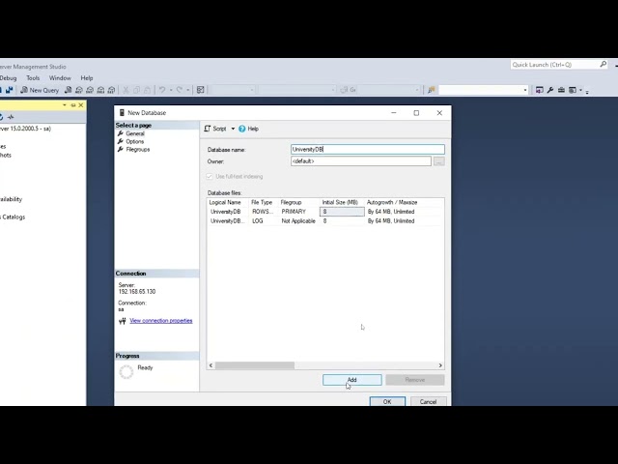The image size is (618, 464).
Task: Click the Add button
Action: click(x=351, y=380)
